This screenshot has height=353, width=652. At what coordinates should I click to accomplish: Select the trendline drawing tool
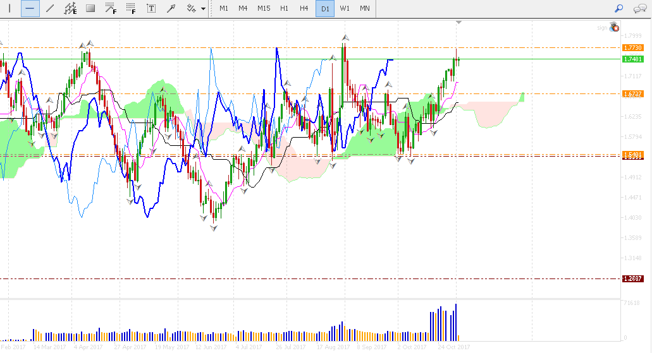coord(50,8)
